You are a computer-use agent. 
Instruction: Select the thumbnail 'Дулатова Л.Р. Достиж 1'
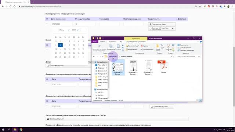tap(118, 67)
